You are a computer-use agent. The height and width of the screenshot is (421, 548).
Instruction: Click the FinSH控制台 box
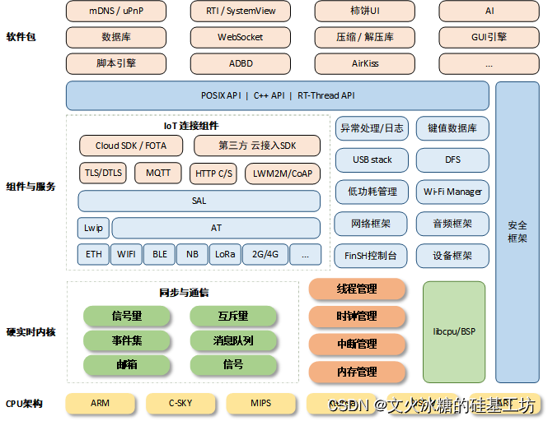(x=371, y=256)
